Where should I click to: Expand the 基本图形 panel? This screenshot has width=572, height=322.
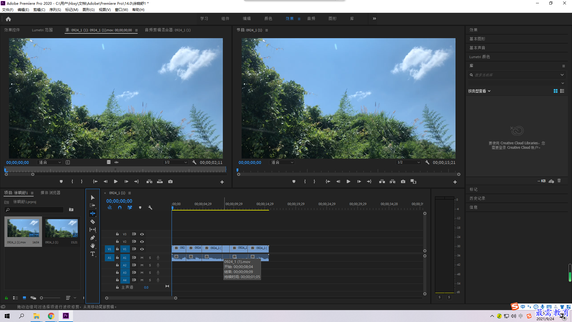(477, 39)
